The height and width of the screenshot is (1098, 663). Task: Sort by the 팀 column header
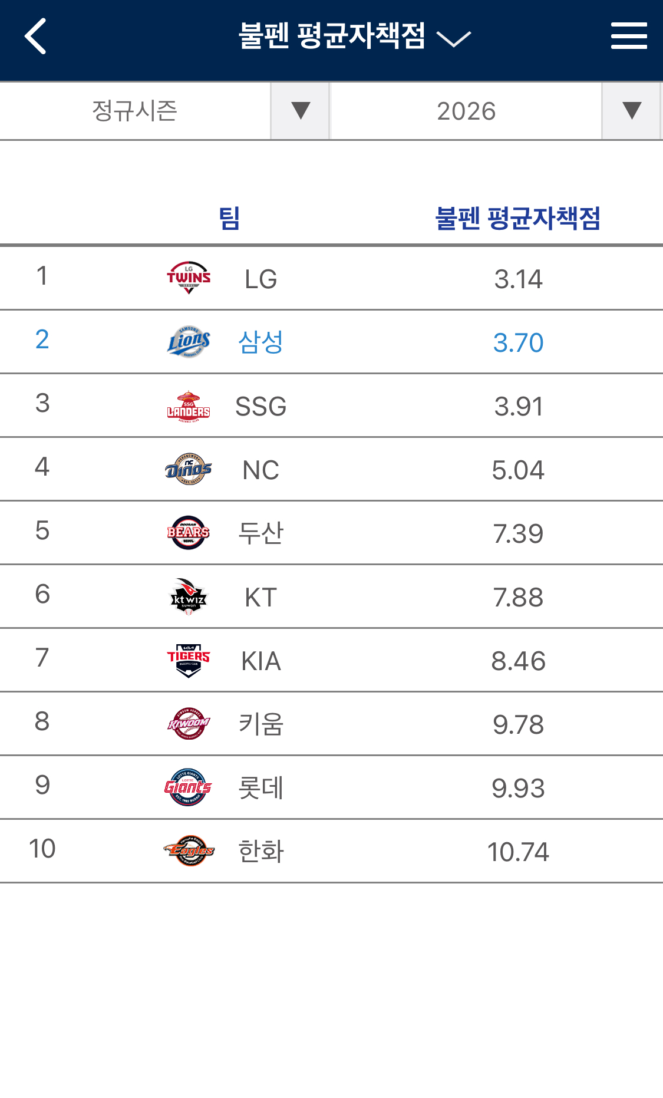click(x=229, y=218)
